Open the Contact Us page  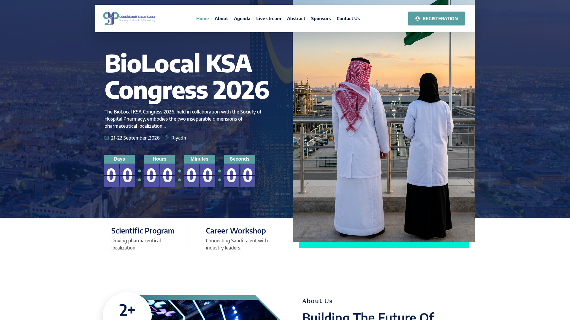point(348,18)
